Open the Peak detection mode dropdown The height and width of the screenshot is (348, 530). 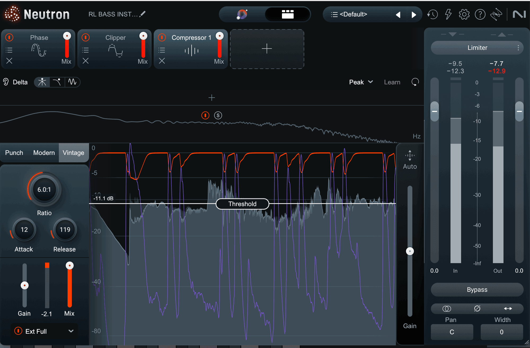pyautogui.click(x=361, y=82)
